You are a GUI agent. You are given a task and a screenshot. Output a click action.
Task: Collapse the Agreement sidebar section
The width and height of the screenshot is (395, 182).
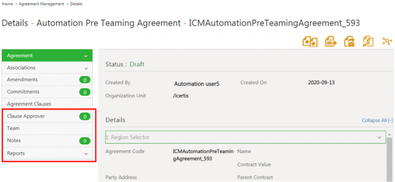click(86, 56)
